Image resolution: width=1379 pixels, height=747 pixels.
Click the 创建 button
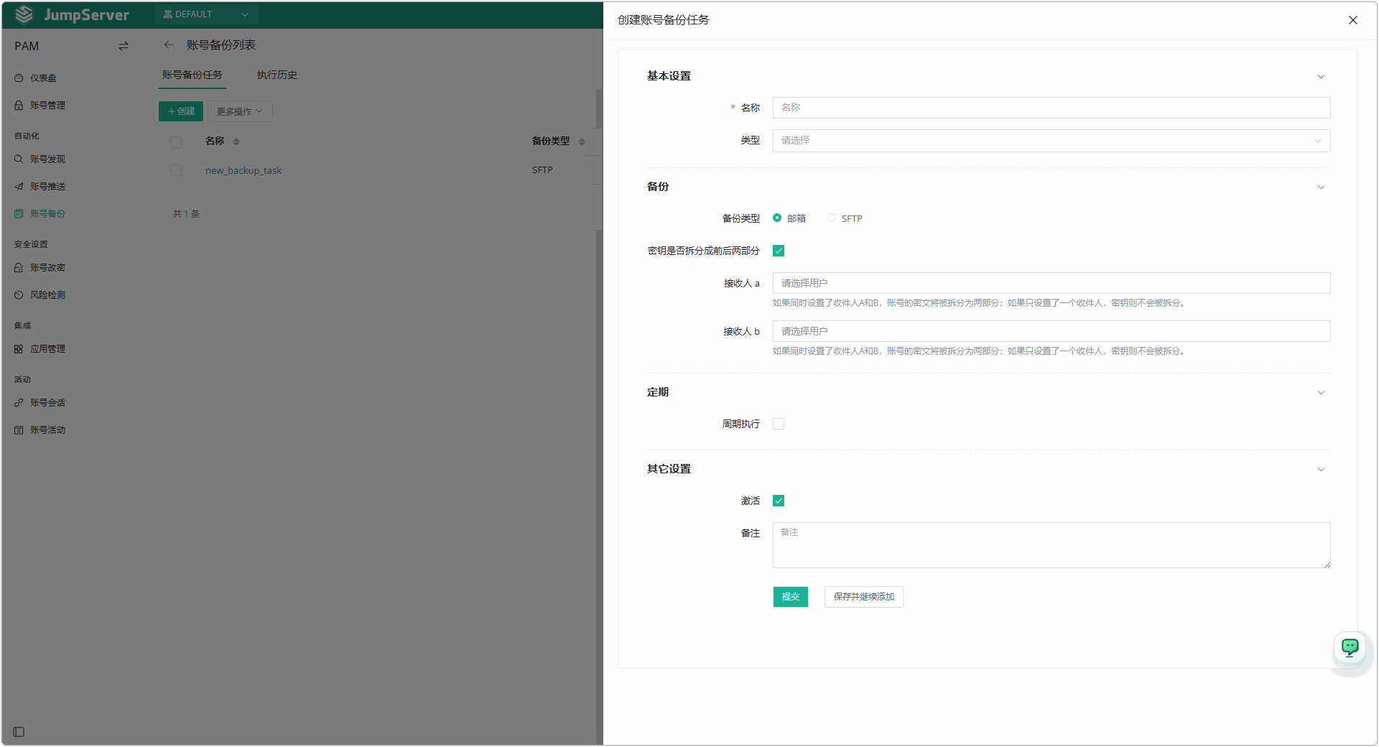click(181, 111)
